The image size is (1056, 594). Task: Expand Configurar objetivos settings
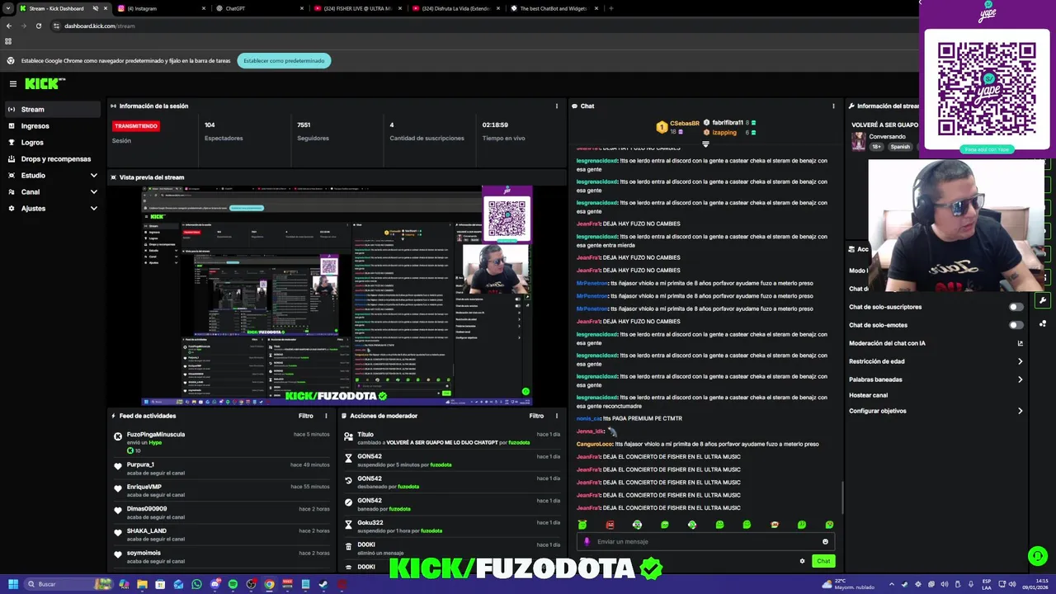pos(936,411)
